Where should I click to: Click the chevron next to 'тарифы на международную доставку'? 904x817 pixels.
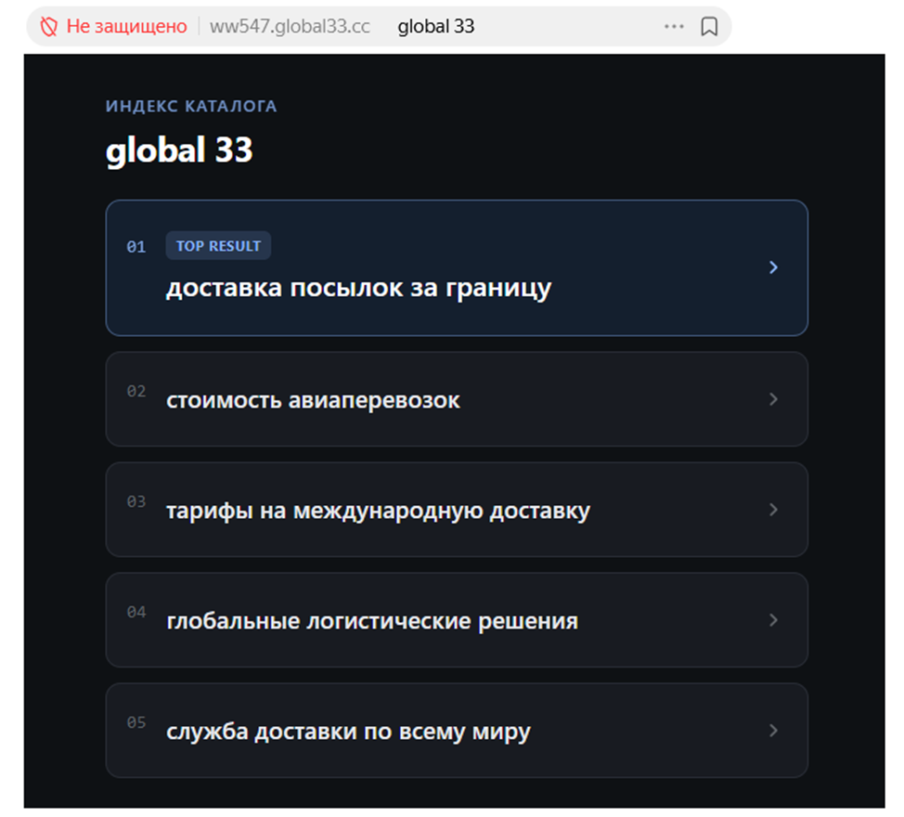(x=774, y=510)
